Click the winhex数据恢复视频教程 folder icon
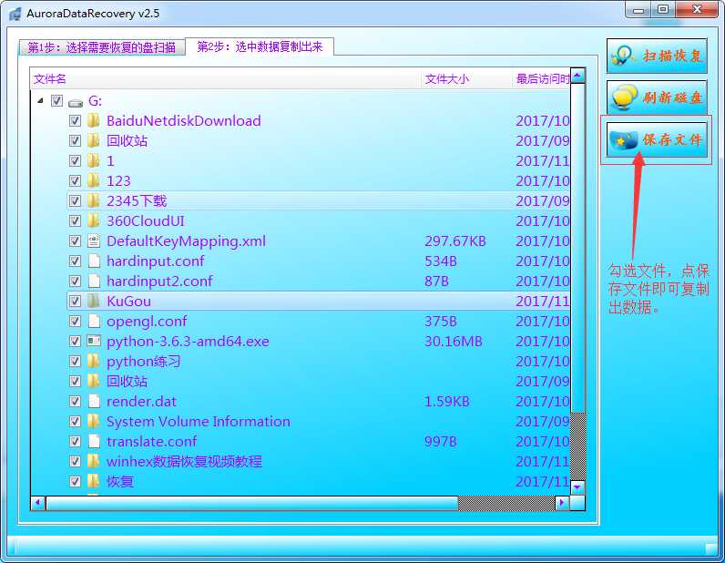This screenshot has height=563, width=725. [x=94, y=461]
